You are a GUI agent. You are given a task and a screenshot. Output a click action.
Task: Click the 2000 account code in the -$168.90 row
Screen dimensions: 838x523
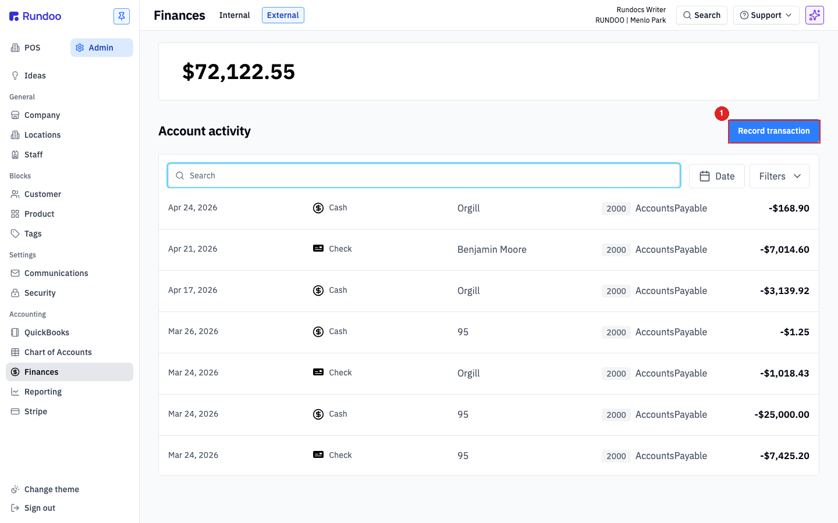pyautogui.click(x=616, y=209)
